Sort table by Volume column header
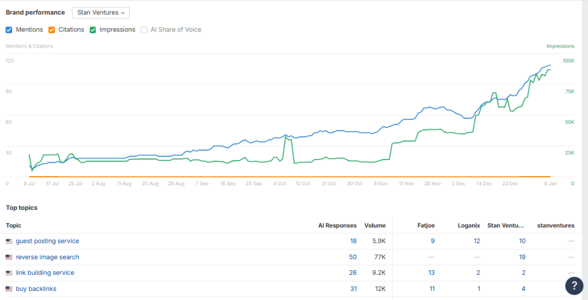 375,225
